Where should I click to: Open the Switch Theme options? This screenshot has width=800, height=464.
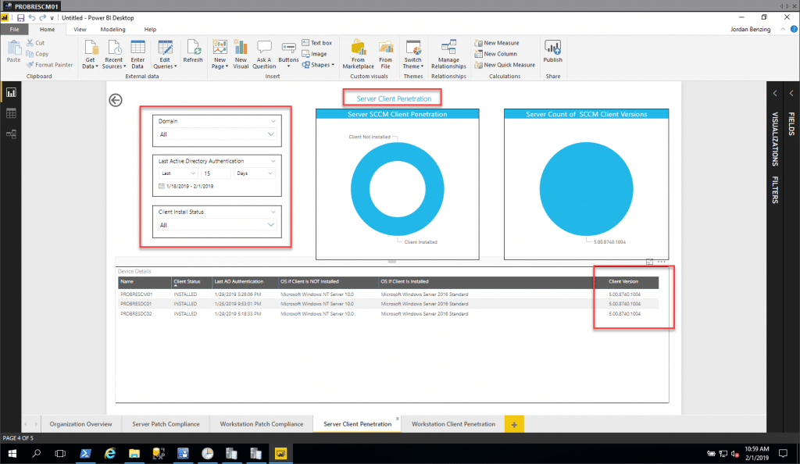click(x=413, y=55)
